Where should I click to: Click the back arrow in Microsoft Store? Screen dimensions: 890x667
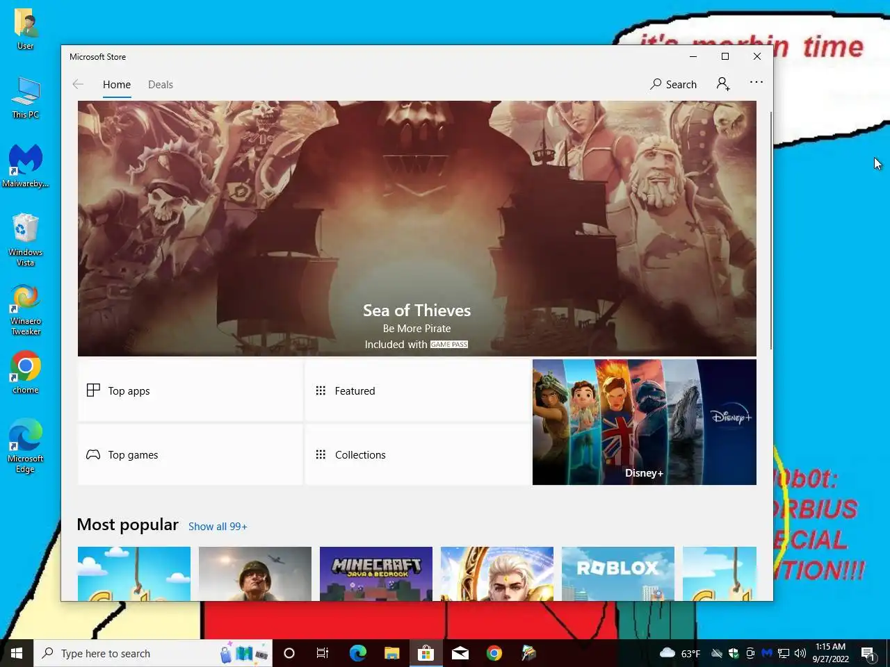pos(78,84)
